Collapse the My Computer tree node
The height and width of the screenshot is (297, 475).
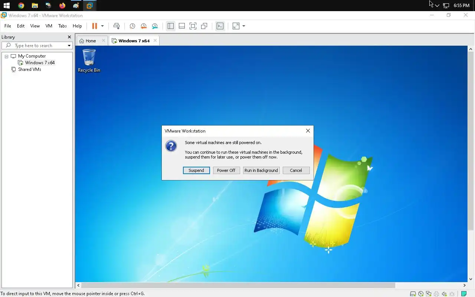point(6,56)
